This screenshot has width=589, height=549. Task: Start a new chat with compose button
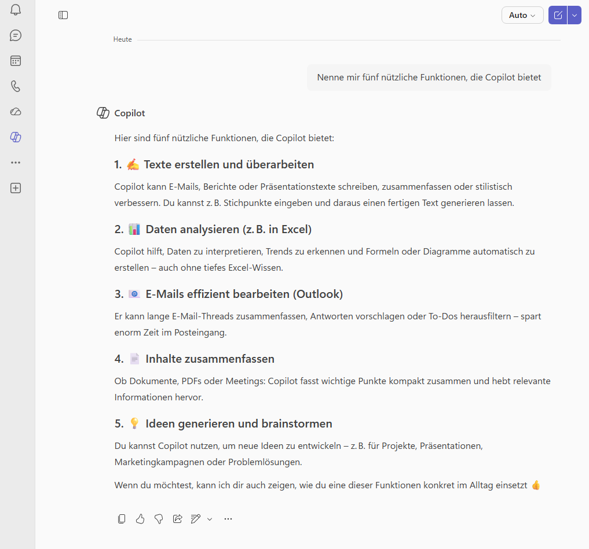pos(558,15)
